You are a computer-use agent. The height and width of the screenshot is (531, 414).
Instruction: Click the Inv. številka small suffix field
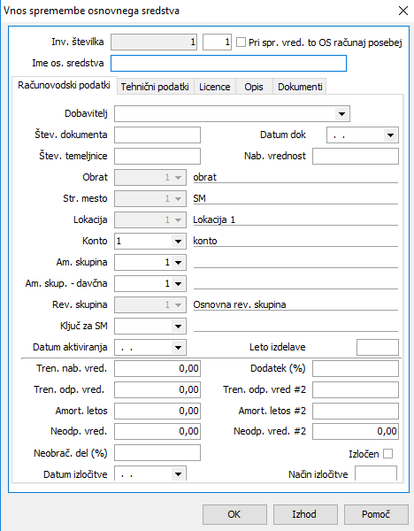click(x=217, y=42)
